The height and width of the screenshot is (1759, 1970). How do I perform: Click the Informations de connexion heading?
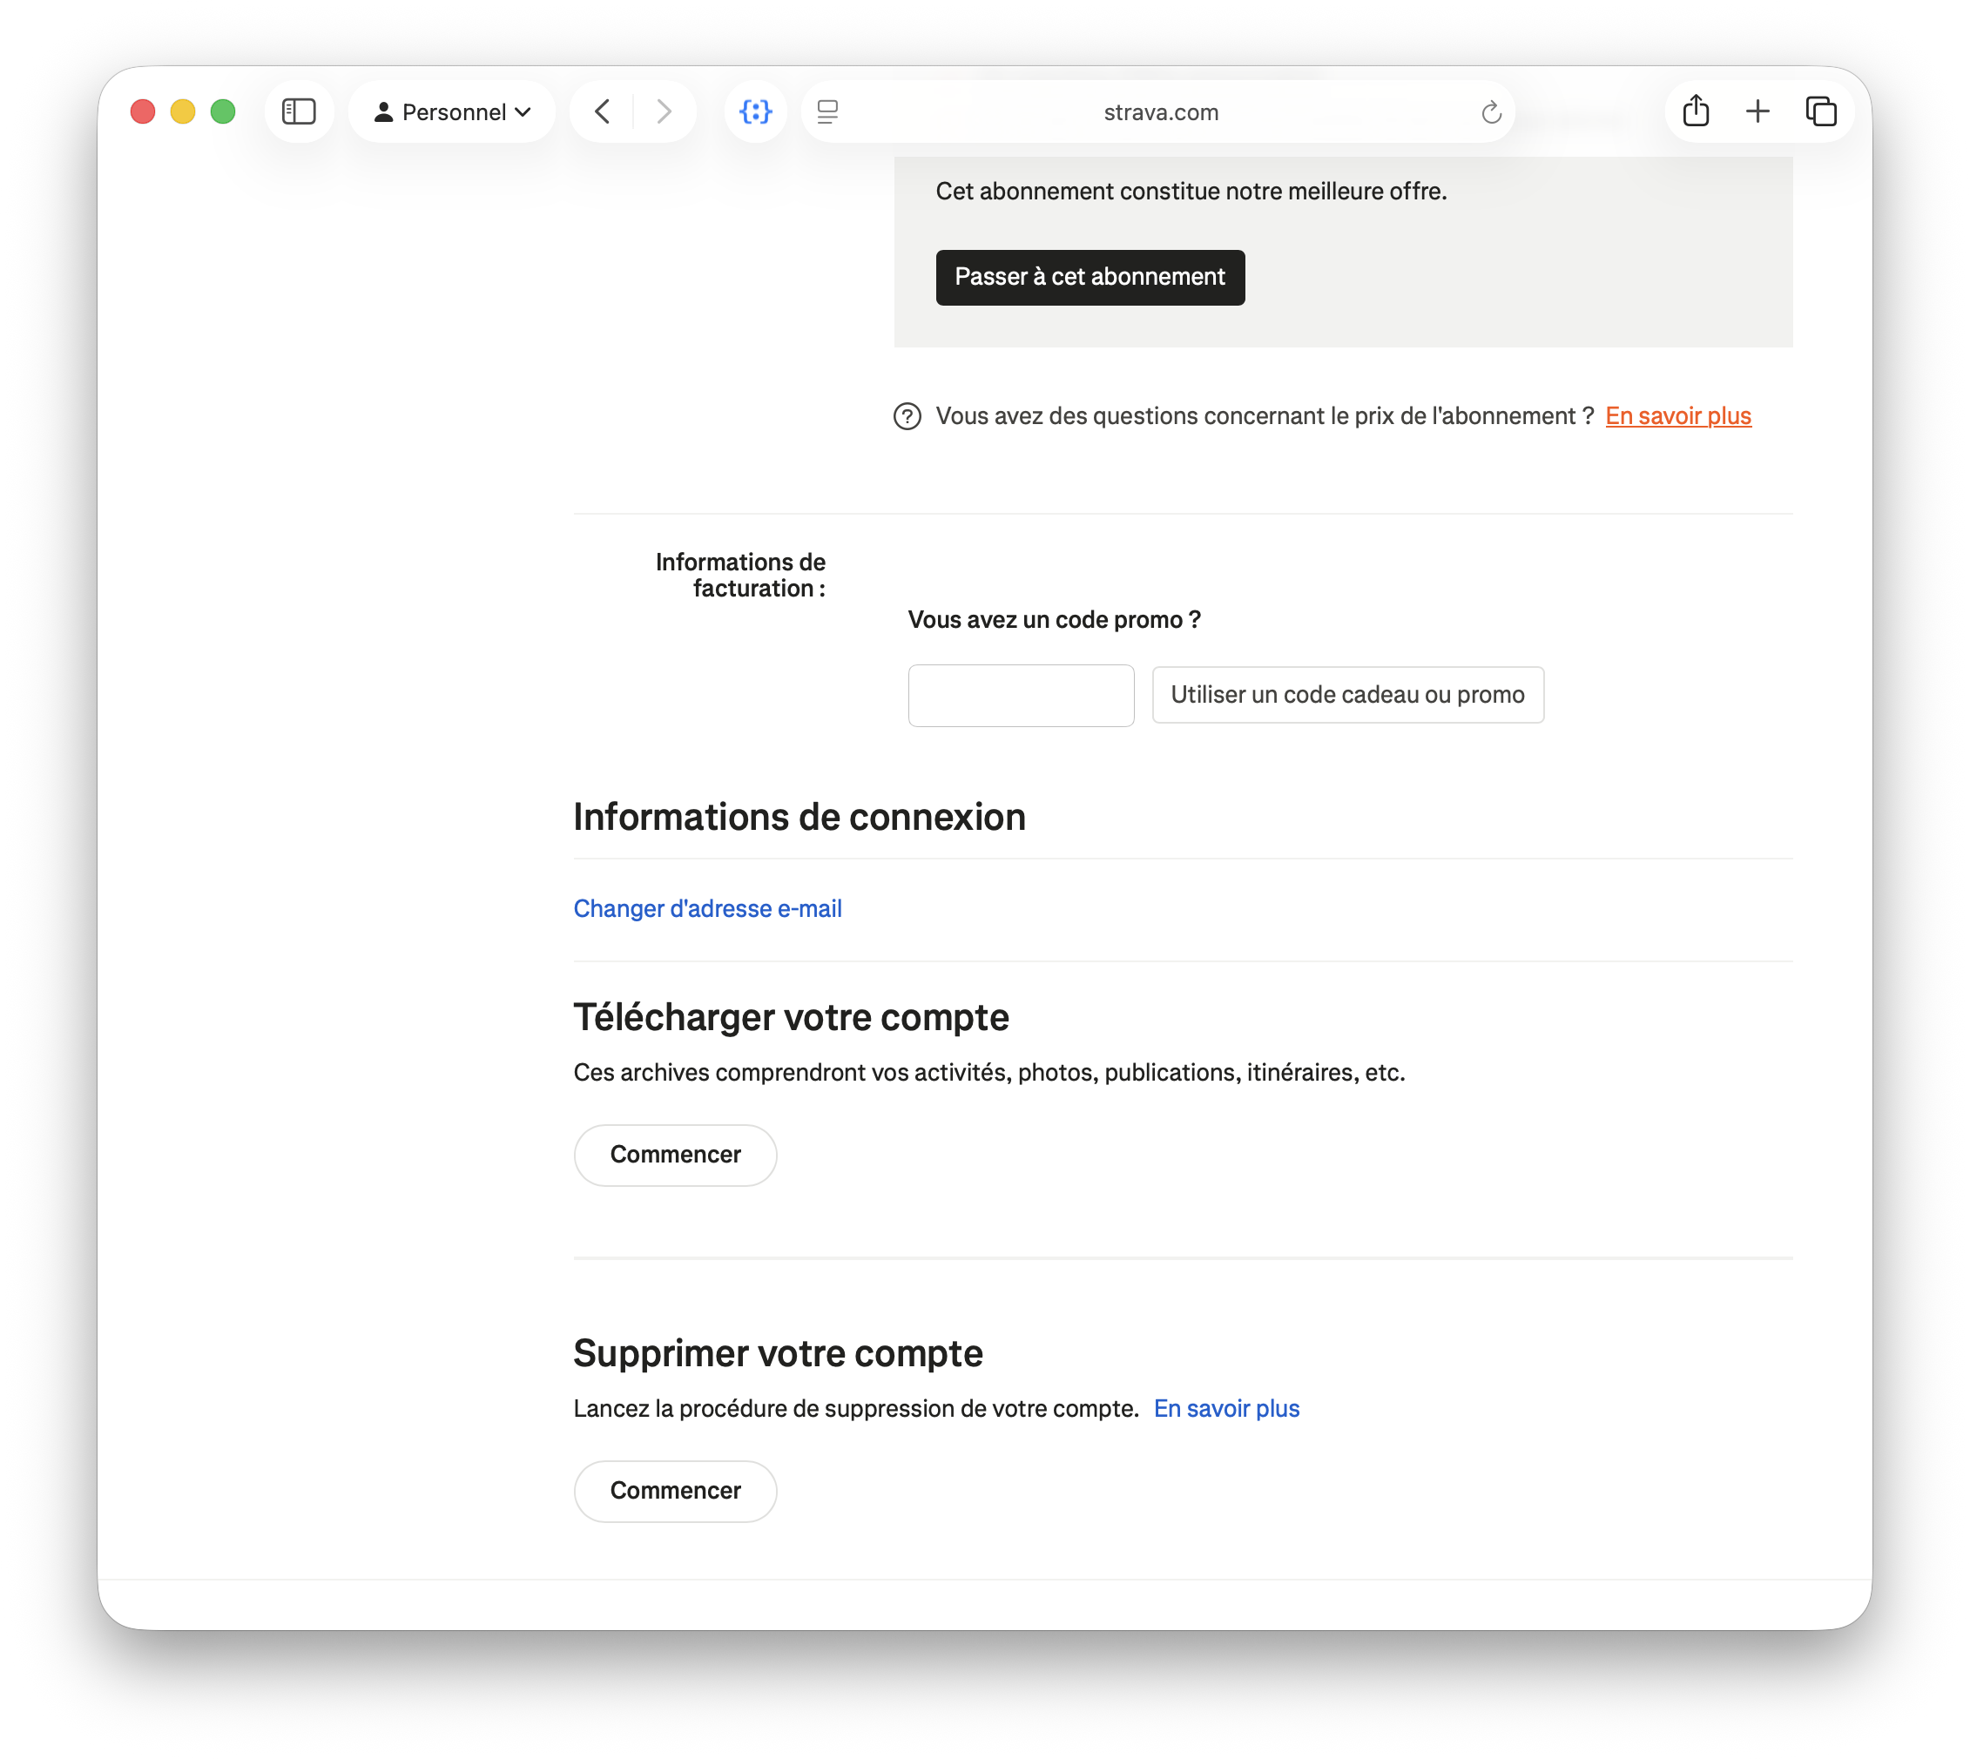pos(799,818)
